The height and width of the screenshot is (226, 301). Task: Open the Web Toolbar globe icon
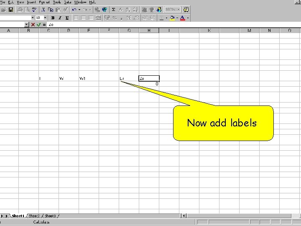105,10
